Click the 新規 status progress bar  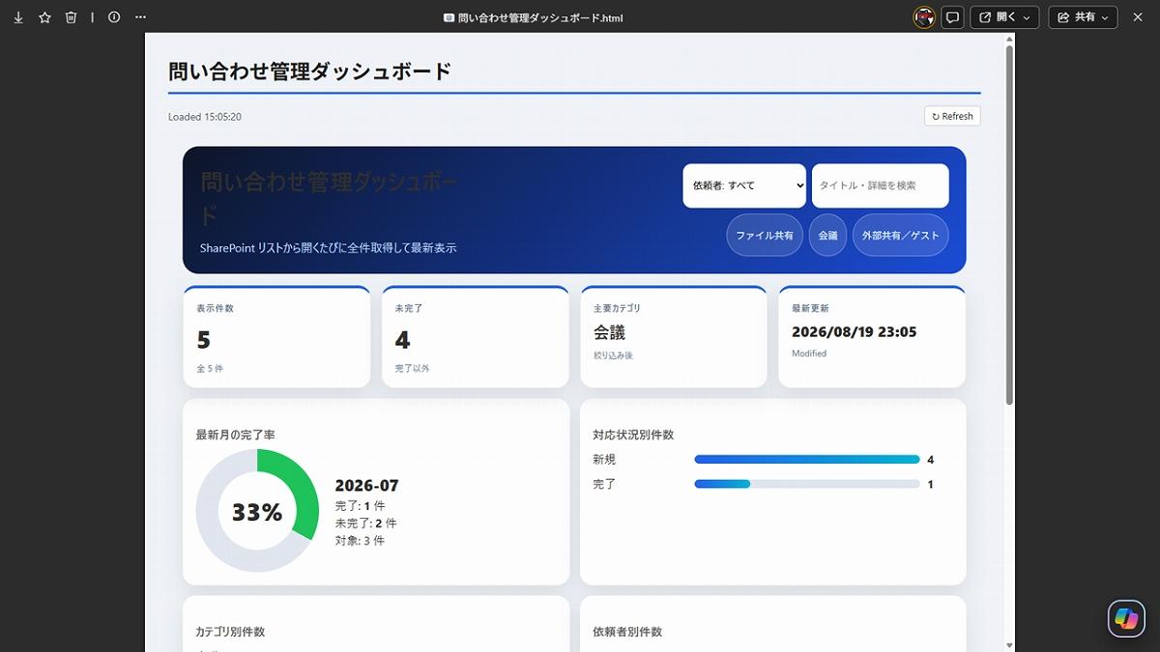pos(807,460)
